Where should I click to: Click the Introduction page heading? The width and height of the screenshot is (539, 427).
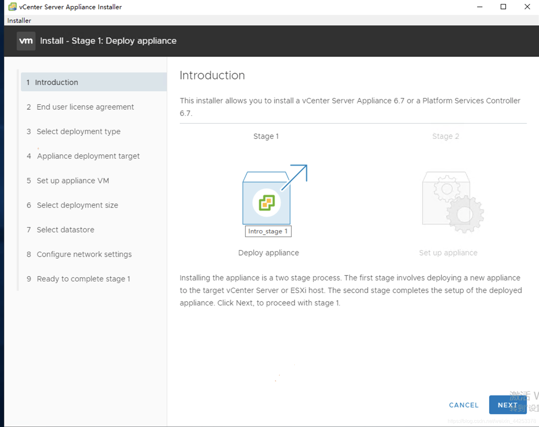point(212,75)
